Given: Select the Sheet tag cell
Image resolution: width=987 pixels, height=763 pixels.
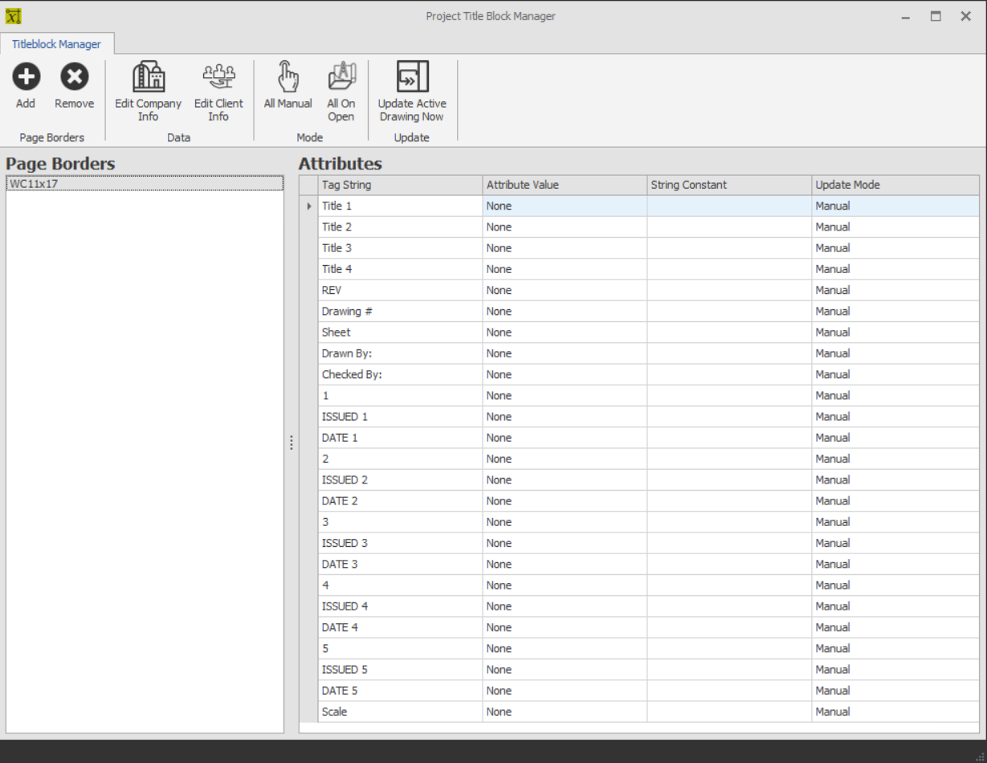Looking at the screenshot, I should click(400, 333).
